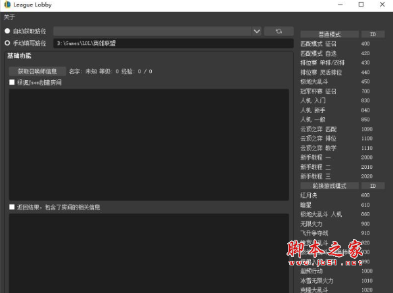Image resolution: width=393 pixels, height=293 pixels.
Task: Click inside the return result text area
Action: pos(149,253)
